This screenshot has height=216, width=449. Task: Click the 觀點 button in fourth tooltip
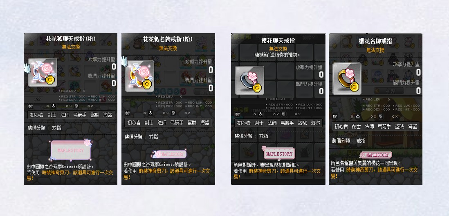pyautogui.click(x=388, y=91)
